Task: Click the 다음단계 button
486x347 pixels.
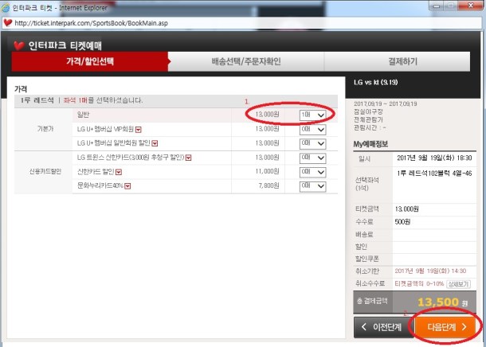Action: (x=445, y=327)
